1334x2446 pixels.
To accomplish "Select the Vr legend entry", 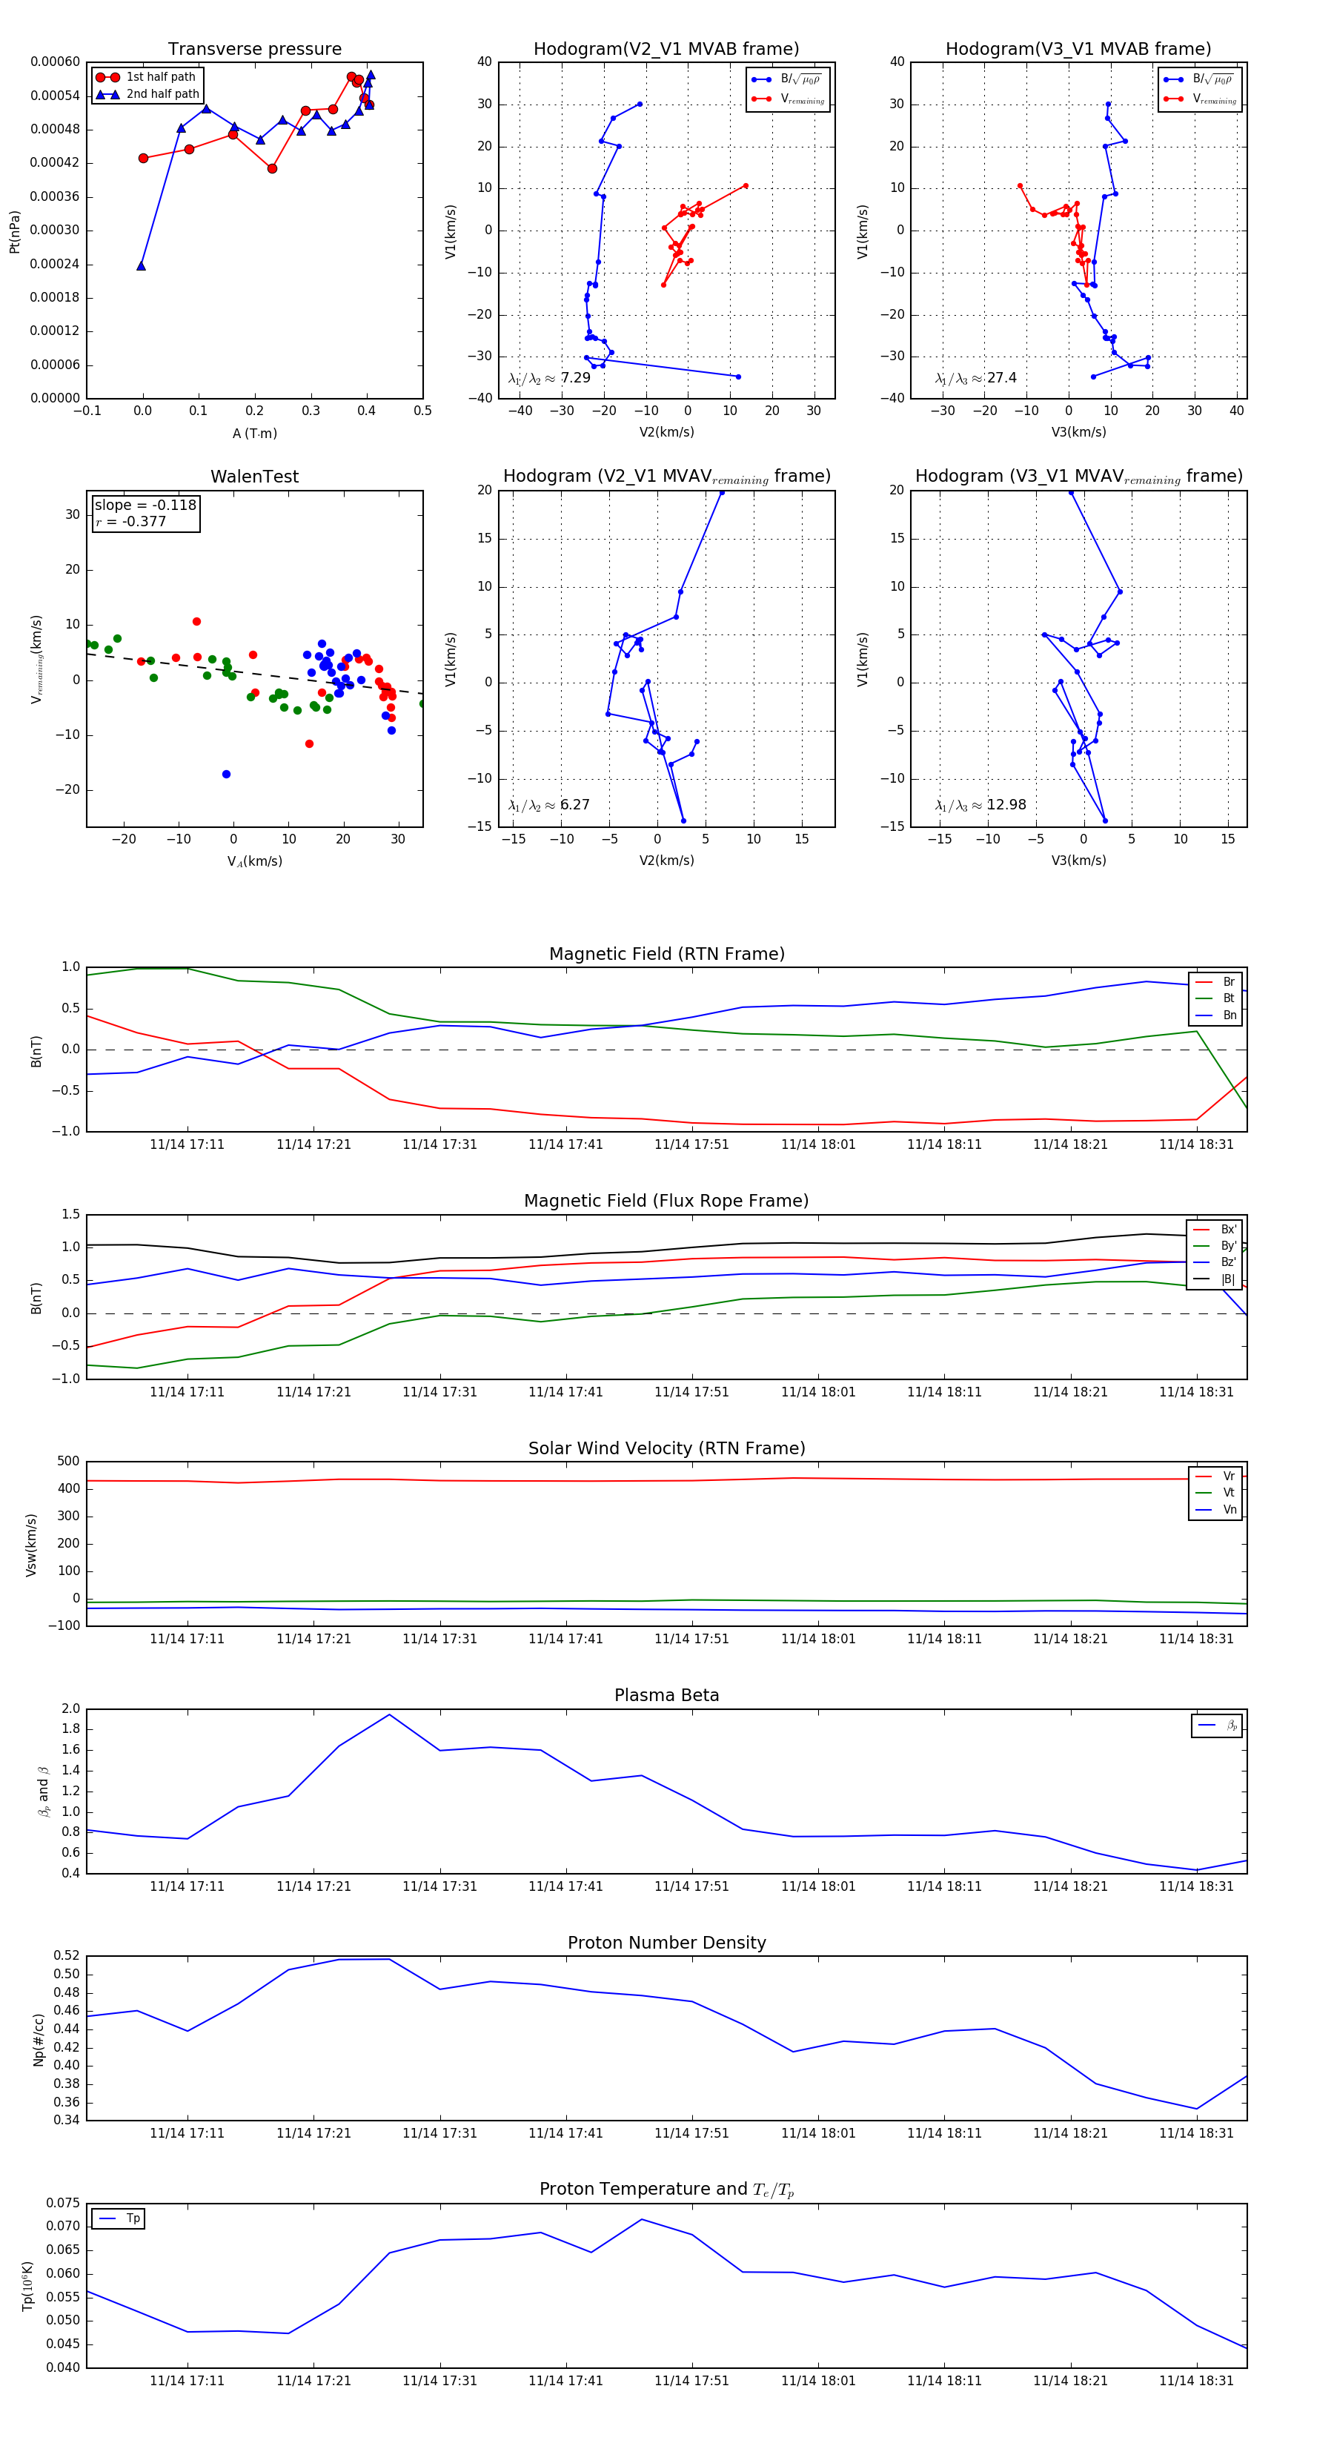I will [1215, 1476].
